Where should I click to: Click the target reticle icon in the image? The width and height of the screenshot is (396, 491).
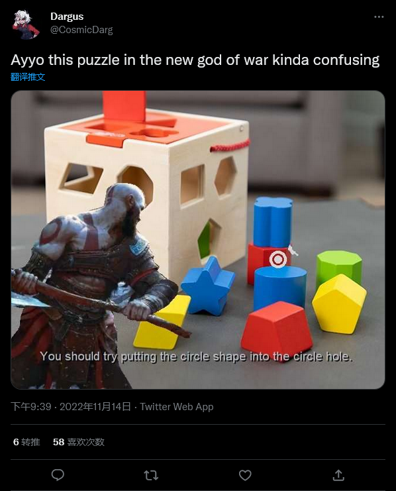278,260
